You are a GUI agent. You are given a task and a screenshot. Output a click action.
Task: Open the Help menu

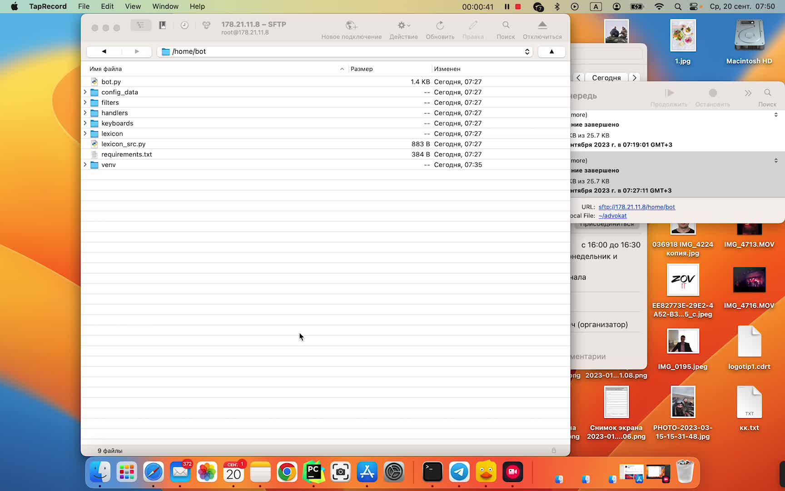tap(197, 6)
